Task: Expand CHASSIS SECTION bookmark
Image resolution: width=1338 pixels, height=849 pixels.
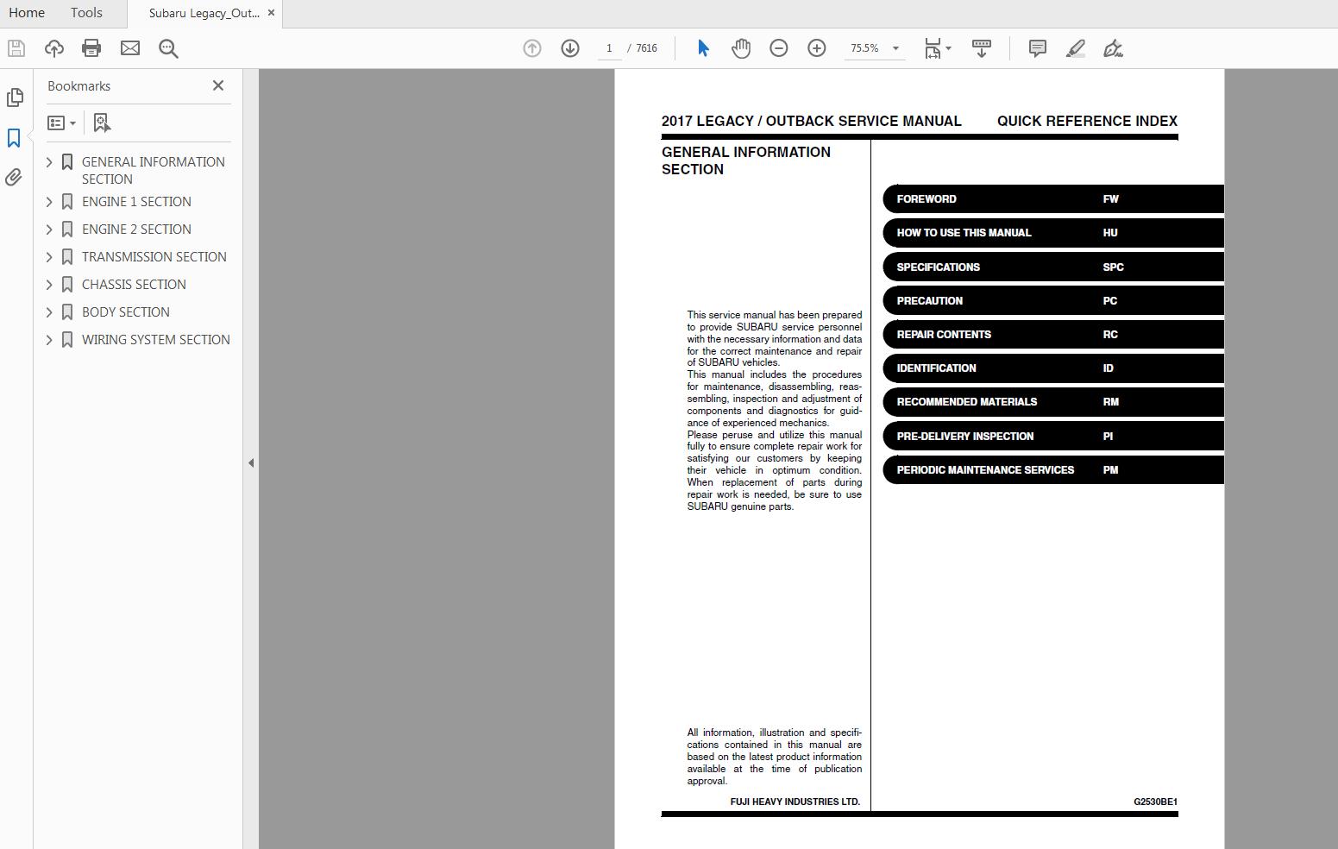Action: tap(49, 285)
